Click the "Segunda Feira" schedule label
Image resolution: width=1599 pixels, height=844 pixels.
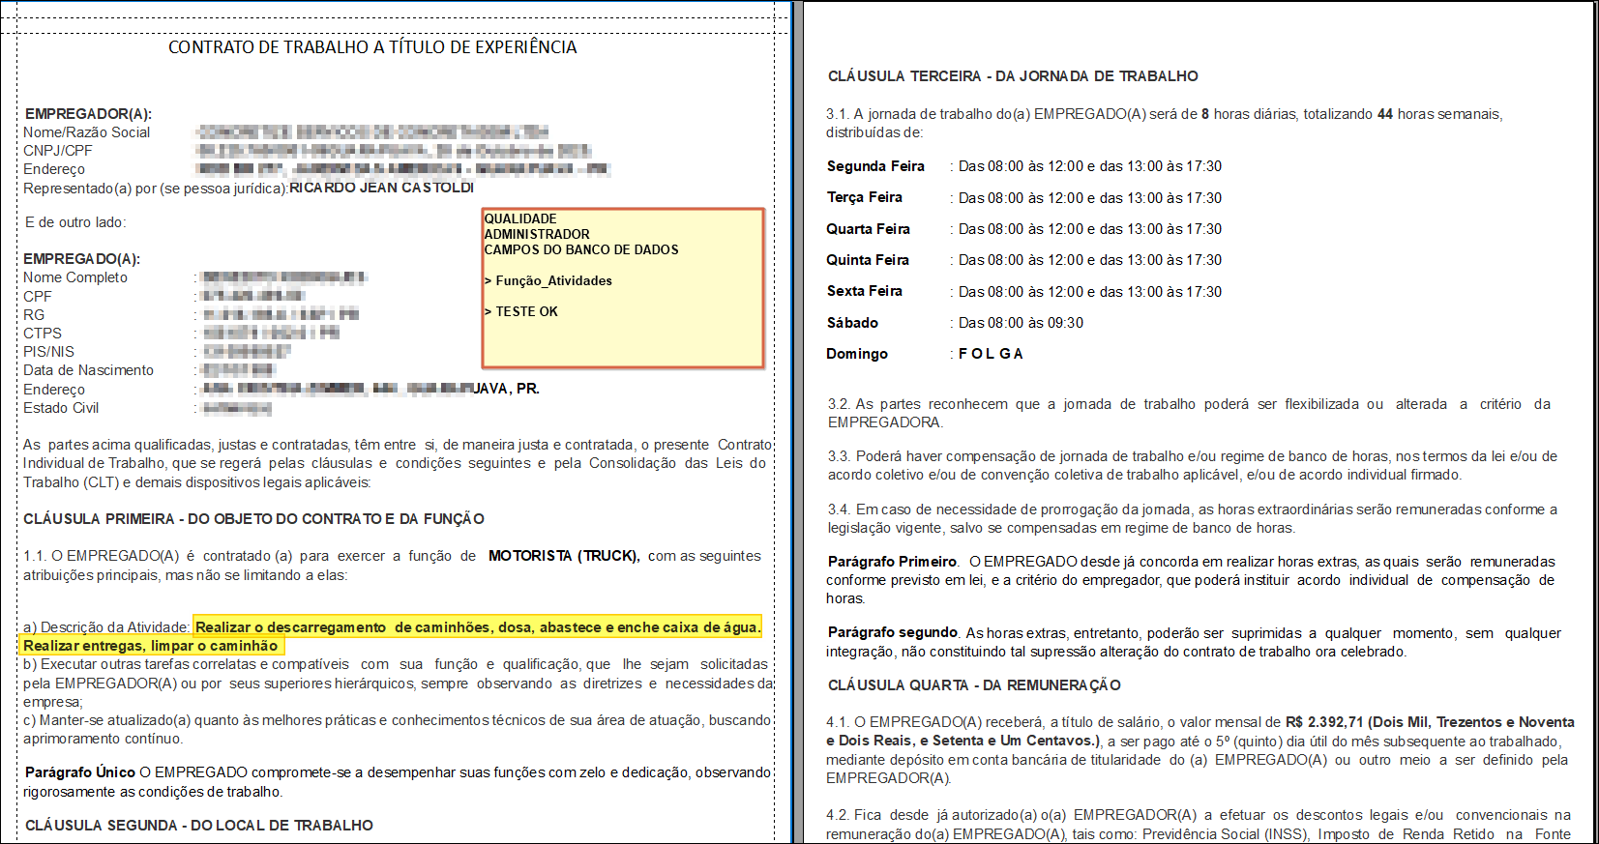click(875, 166)
